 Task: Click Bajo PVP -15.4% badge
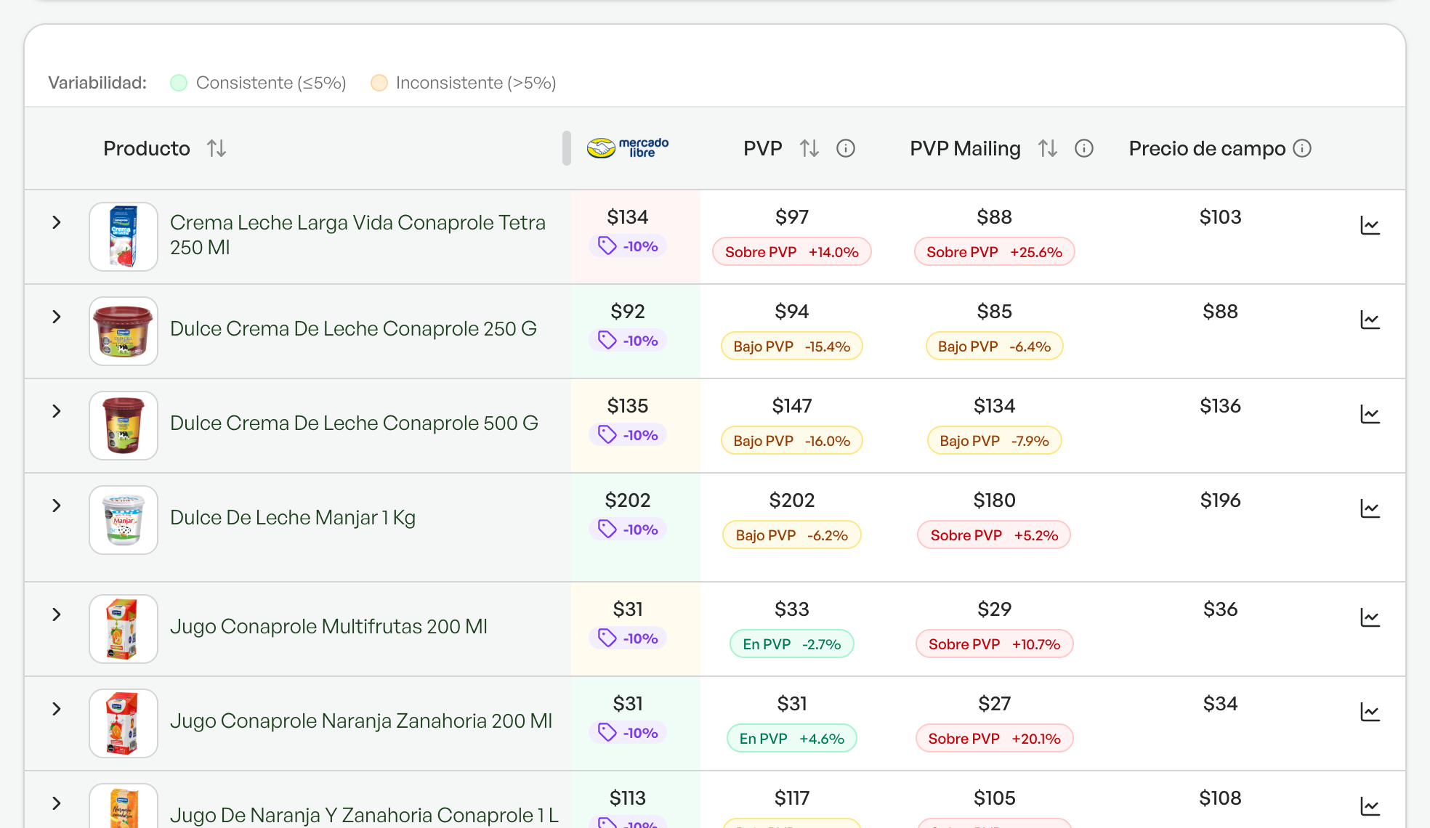coord(791,346)
